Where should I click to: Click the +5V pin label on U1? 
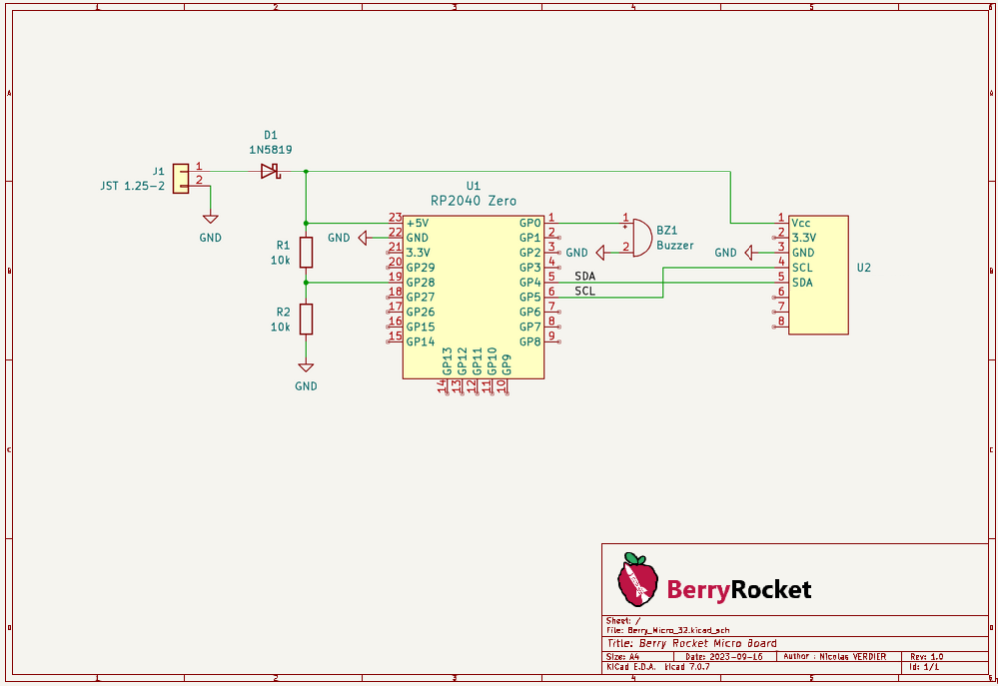[417, 222]
